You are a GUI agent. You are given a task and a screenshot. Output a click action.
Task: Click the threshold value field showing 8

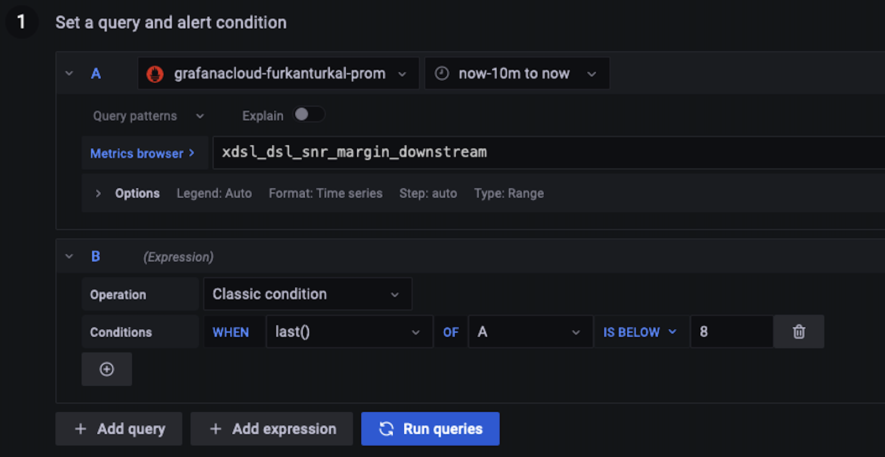click(731, 332)
